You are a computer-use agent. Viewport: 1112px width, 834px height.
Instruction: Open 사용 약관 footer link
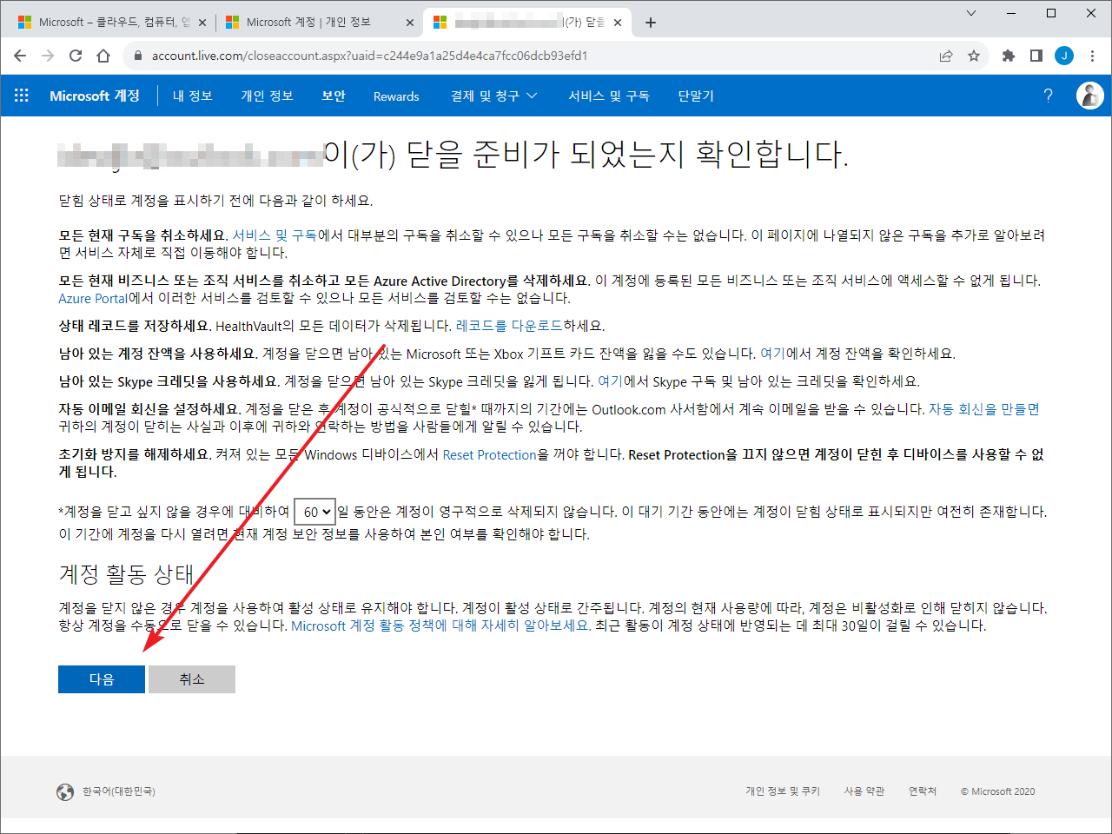coord(864,791)
